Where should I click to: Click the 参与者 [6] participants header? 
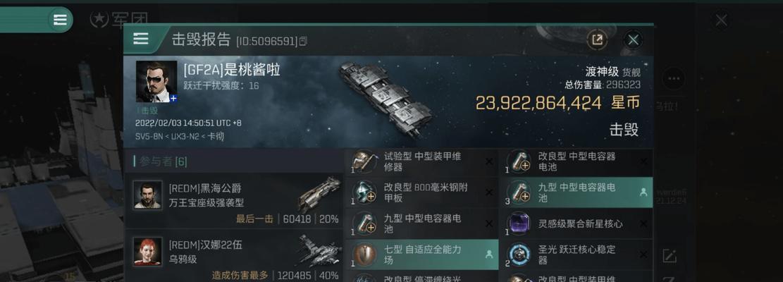[x=161, y=161]
